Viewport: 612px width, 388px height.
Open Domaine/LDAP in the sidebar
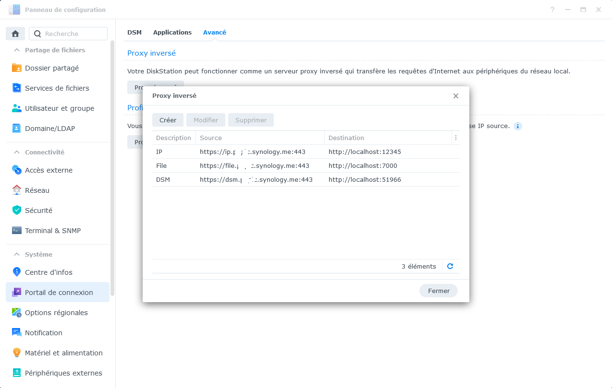point(58,129)
